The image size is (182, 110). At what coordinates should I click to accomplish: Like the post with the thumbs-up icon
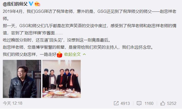pyautogui.click(x=163, y=103)
